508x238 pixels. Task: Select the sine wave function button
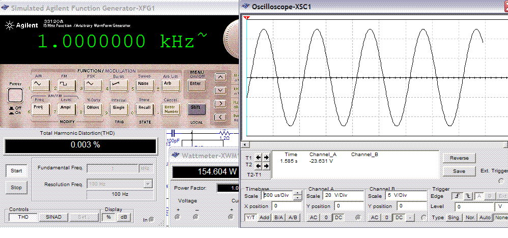click(x=41, y=85)
